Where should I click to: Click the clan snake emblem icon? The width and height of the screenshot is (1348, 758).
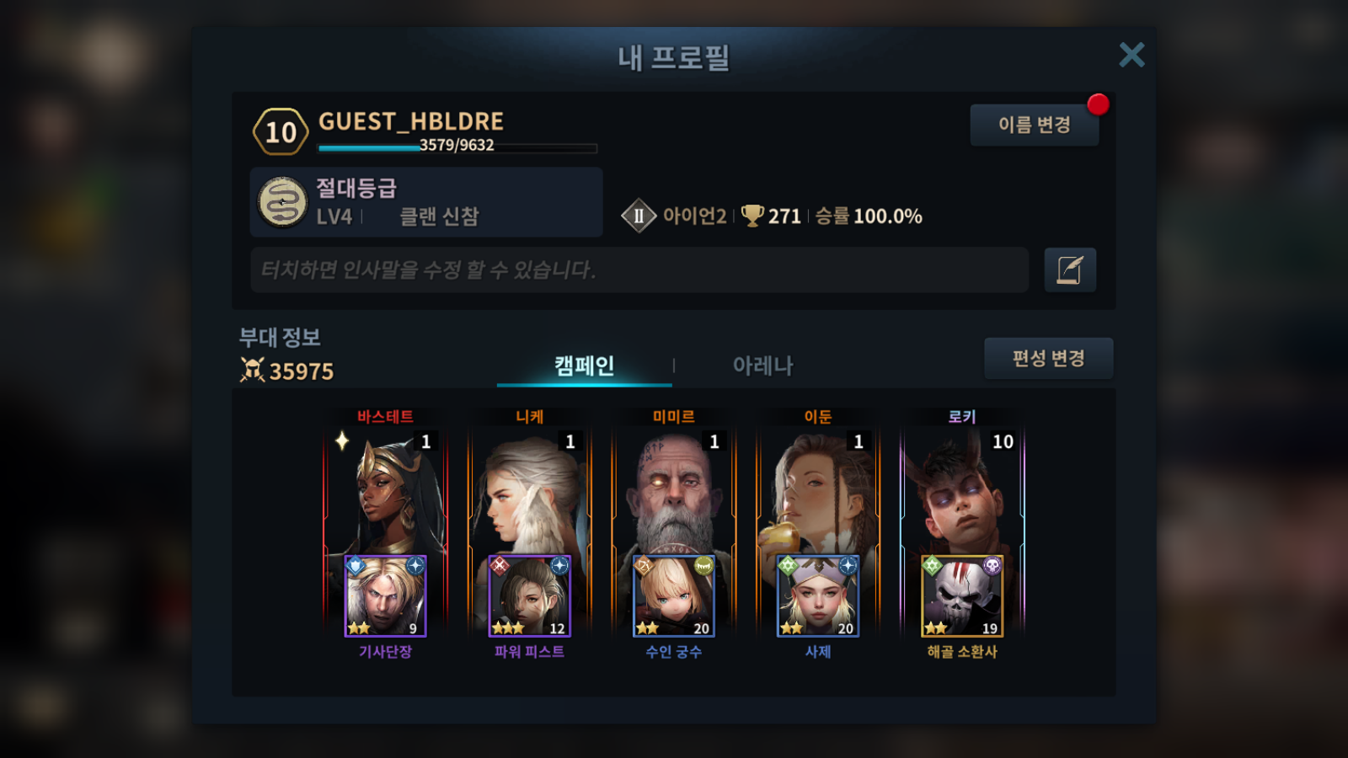pos(282,202)
